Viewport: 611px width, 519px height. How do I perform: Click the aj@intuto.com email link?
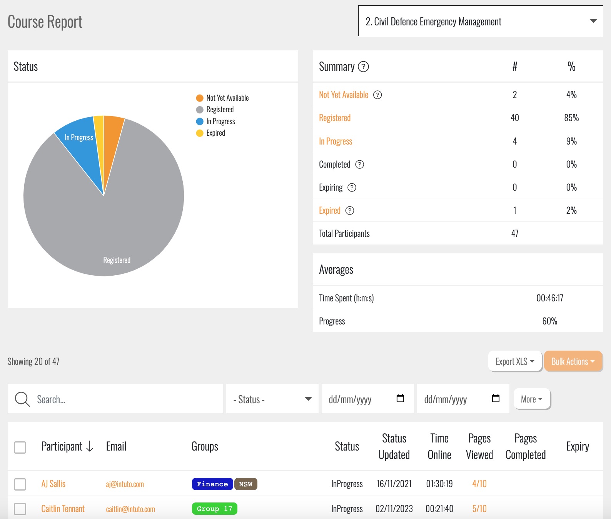click(x=125, y=484)
